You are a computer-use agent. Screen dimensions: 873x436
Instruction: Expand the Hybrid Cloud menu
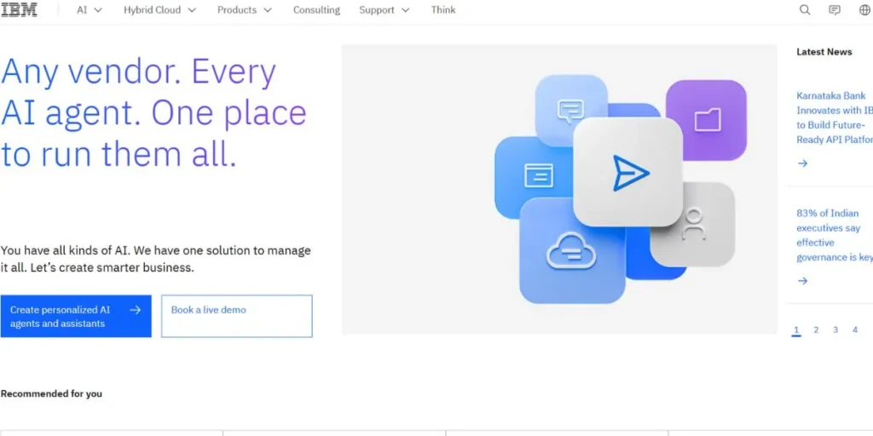click(159, 10)
